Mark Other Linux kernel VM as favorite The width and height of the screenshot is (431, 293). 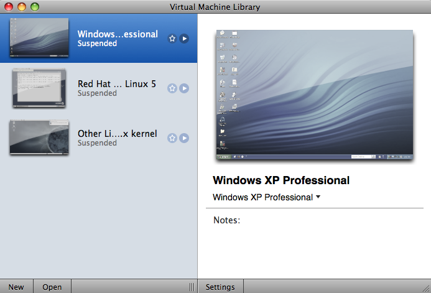pos(172,138)
